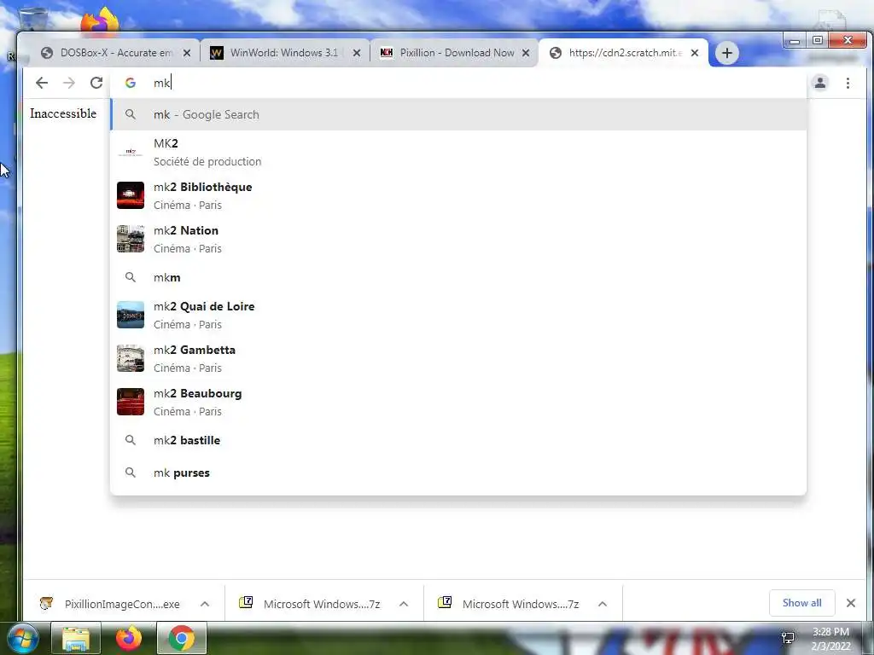Click the mk2 Bibliothèque red thumbnail
Screen dimensions: 874x655
[131, 195]
